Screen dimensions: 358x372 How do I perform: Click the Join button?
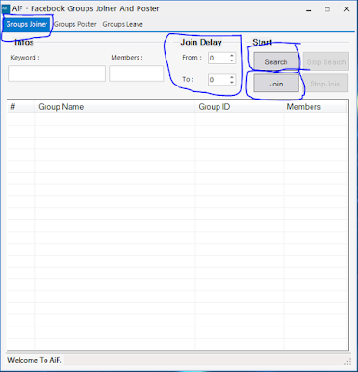276,84
